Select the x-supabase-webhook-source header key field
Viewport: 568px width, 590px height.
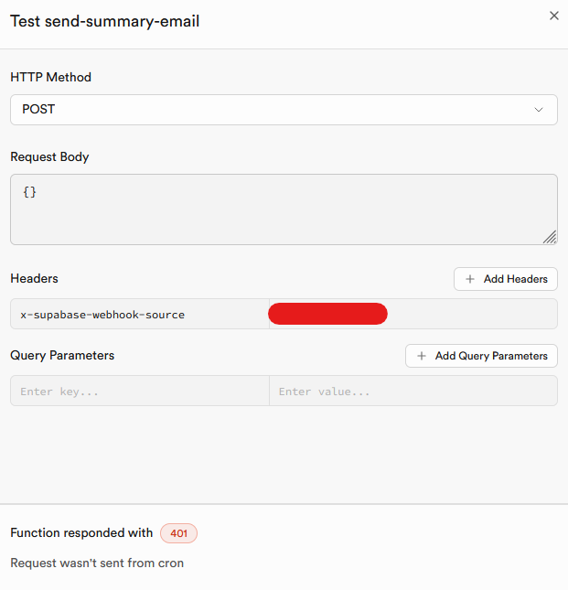pos(137,315)
